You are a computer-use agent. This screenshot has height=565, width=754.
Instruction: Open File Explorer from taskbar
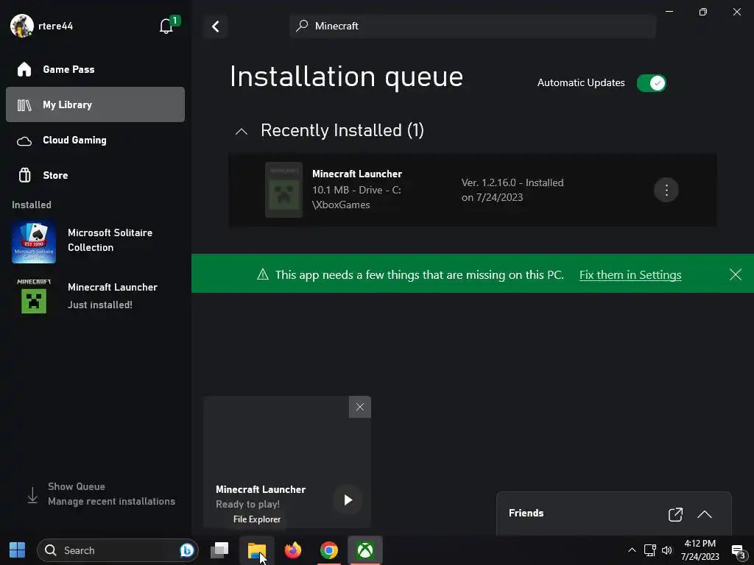click(x=257, y=550)
